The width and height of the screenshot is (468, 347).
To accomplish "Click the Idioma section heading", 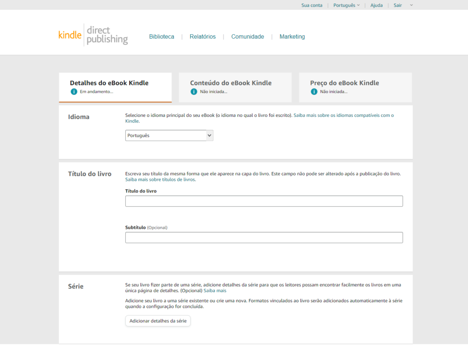I will (x=79, y=117).
